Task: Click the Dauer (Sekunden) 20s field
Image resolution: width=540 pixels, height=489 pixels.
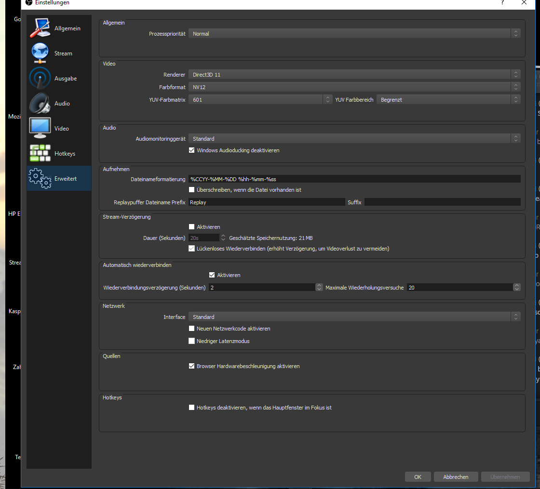Action: point(204,238)
